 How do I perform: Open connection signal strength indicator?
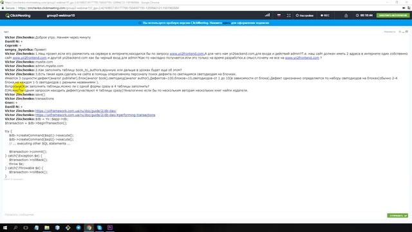(267, 15)
